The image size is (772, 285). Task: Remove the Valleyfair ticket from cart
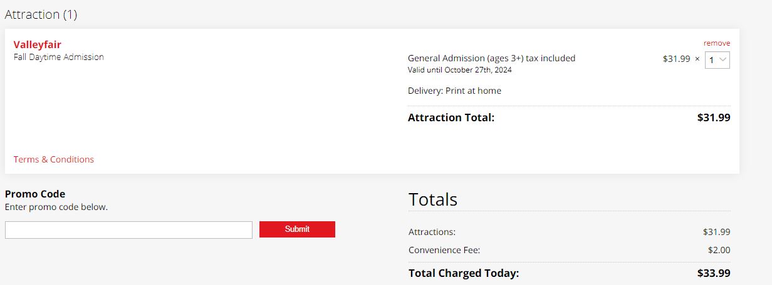716,43
